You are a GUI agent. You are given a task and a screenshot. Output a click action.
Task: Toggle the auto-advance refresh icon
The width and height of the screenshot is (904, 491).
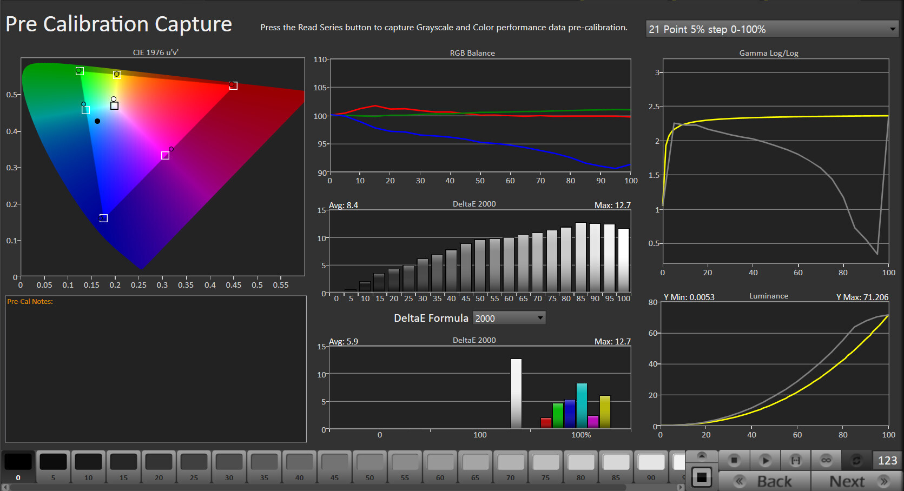[856, 460]
